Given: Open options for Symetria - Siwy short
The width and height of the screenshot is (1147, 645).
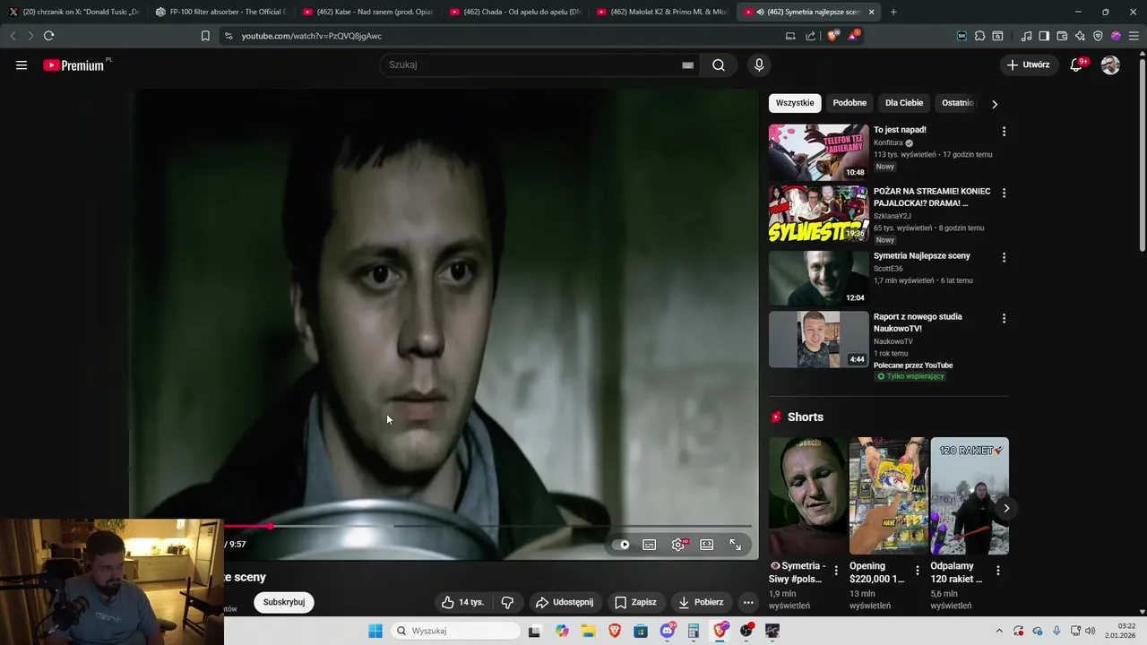Looking at the screenshot, I should [x=836, y=571].
